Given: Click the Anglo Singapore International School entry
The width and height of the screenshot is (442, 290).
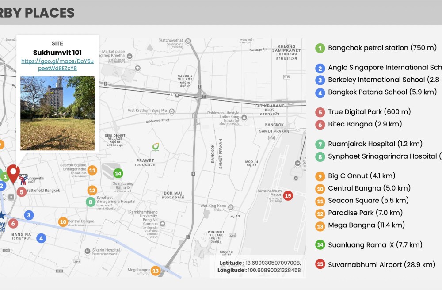Looking at the screenshot, I should [x=385, y=67].
